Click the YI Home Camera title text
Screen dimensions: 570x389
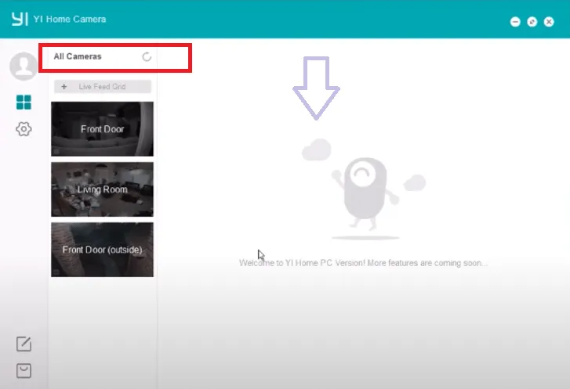pos(70,20)
